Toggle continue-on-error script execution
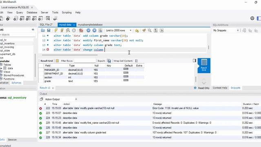 (81, 30)
